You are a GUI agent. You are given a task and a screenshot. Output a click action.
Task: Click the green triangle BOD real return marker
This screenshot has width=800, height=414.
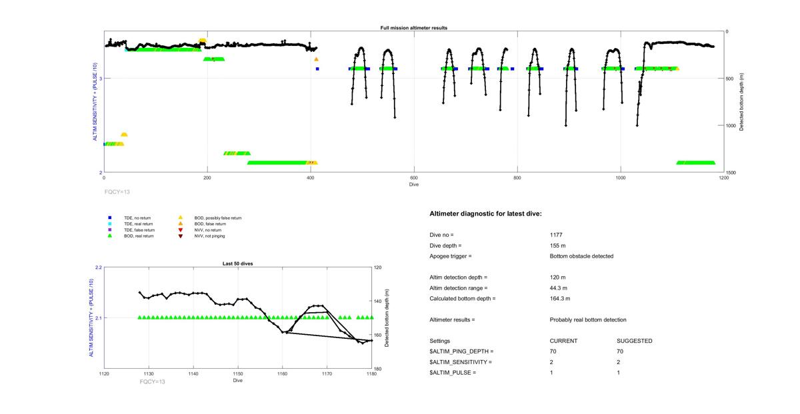109,236
